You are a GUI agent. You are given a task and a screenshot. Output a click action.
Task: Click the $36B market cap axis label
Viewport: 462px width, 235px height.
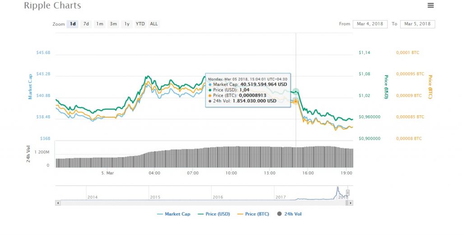pos(46,138)
